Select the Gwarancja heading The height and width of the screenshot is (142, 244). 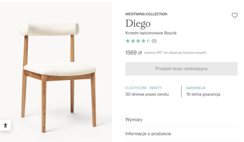coord(196,88)
